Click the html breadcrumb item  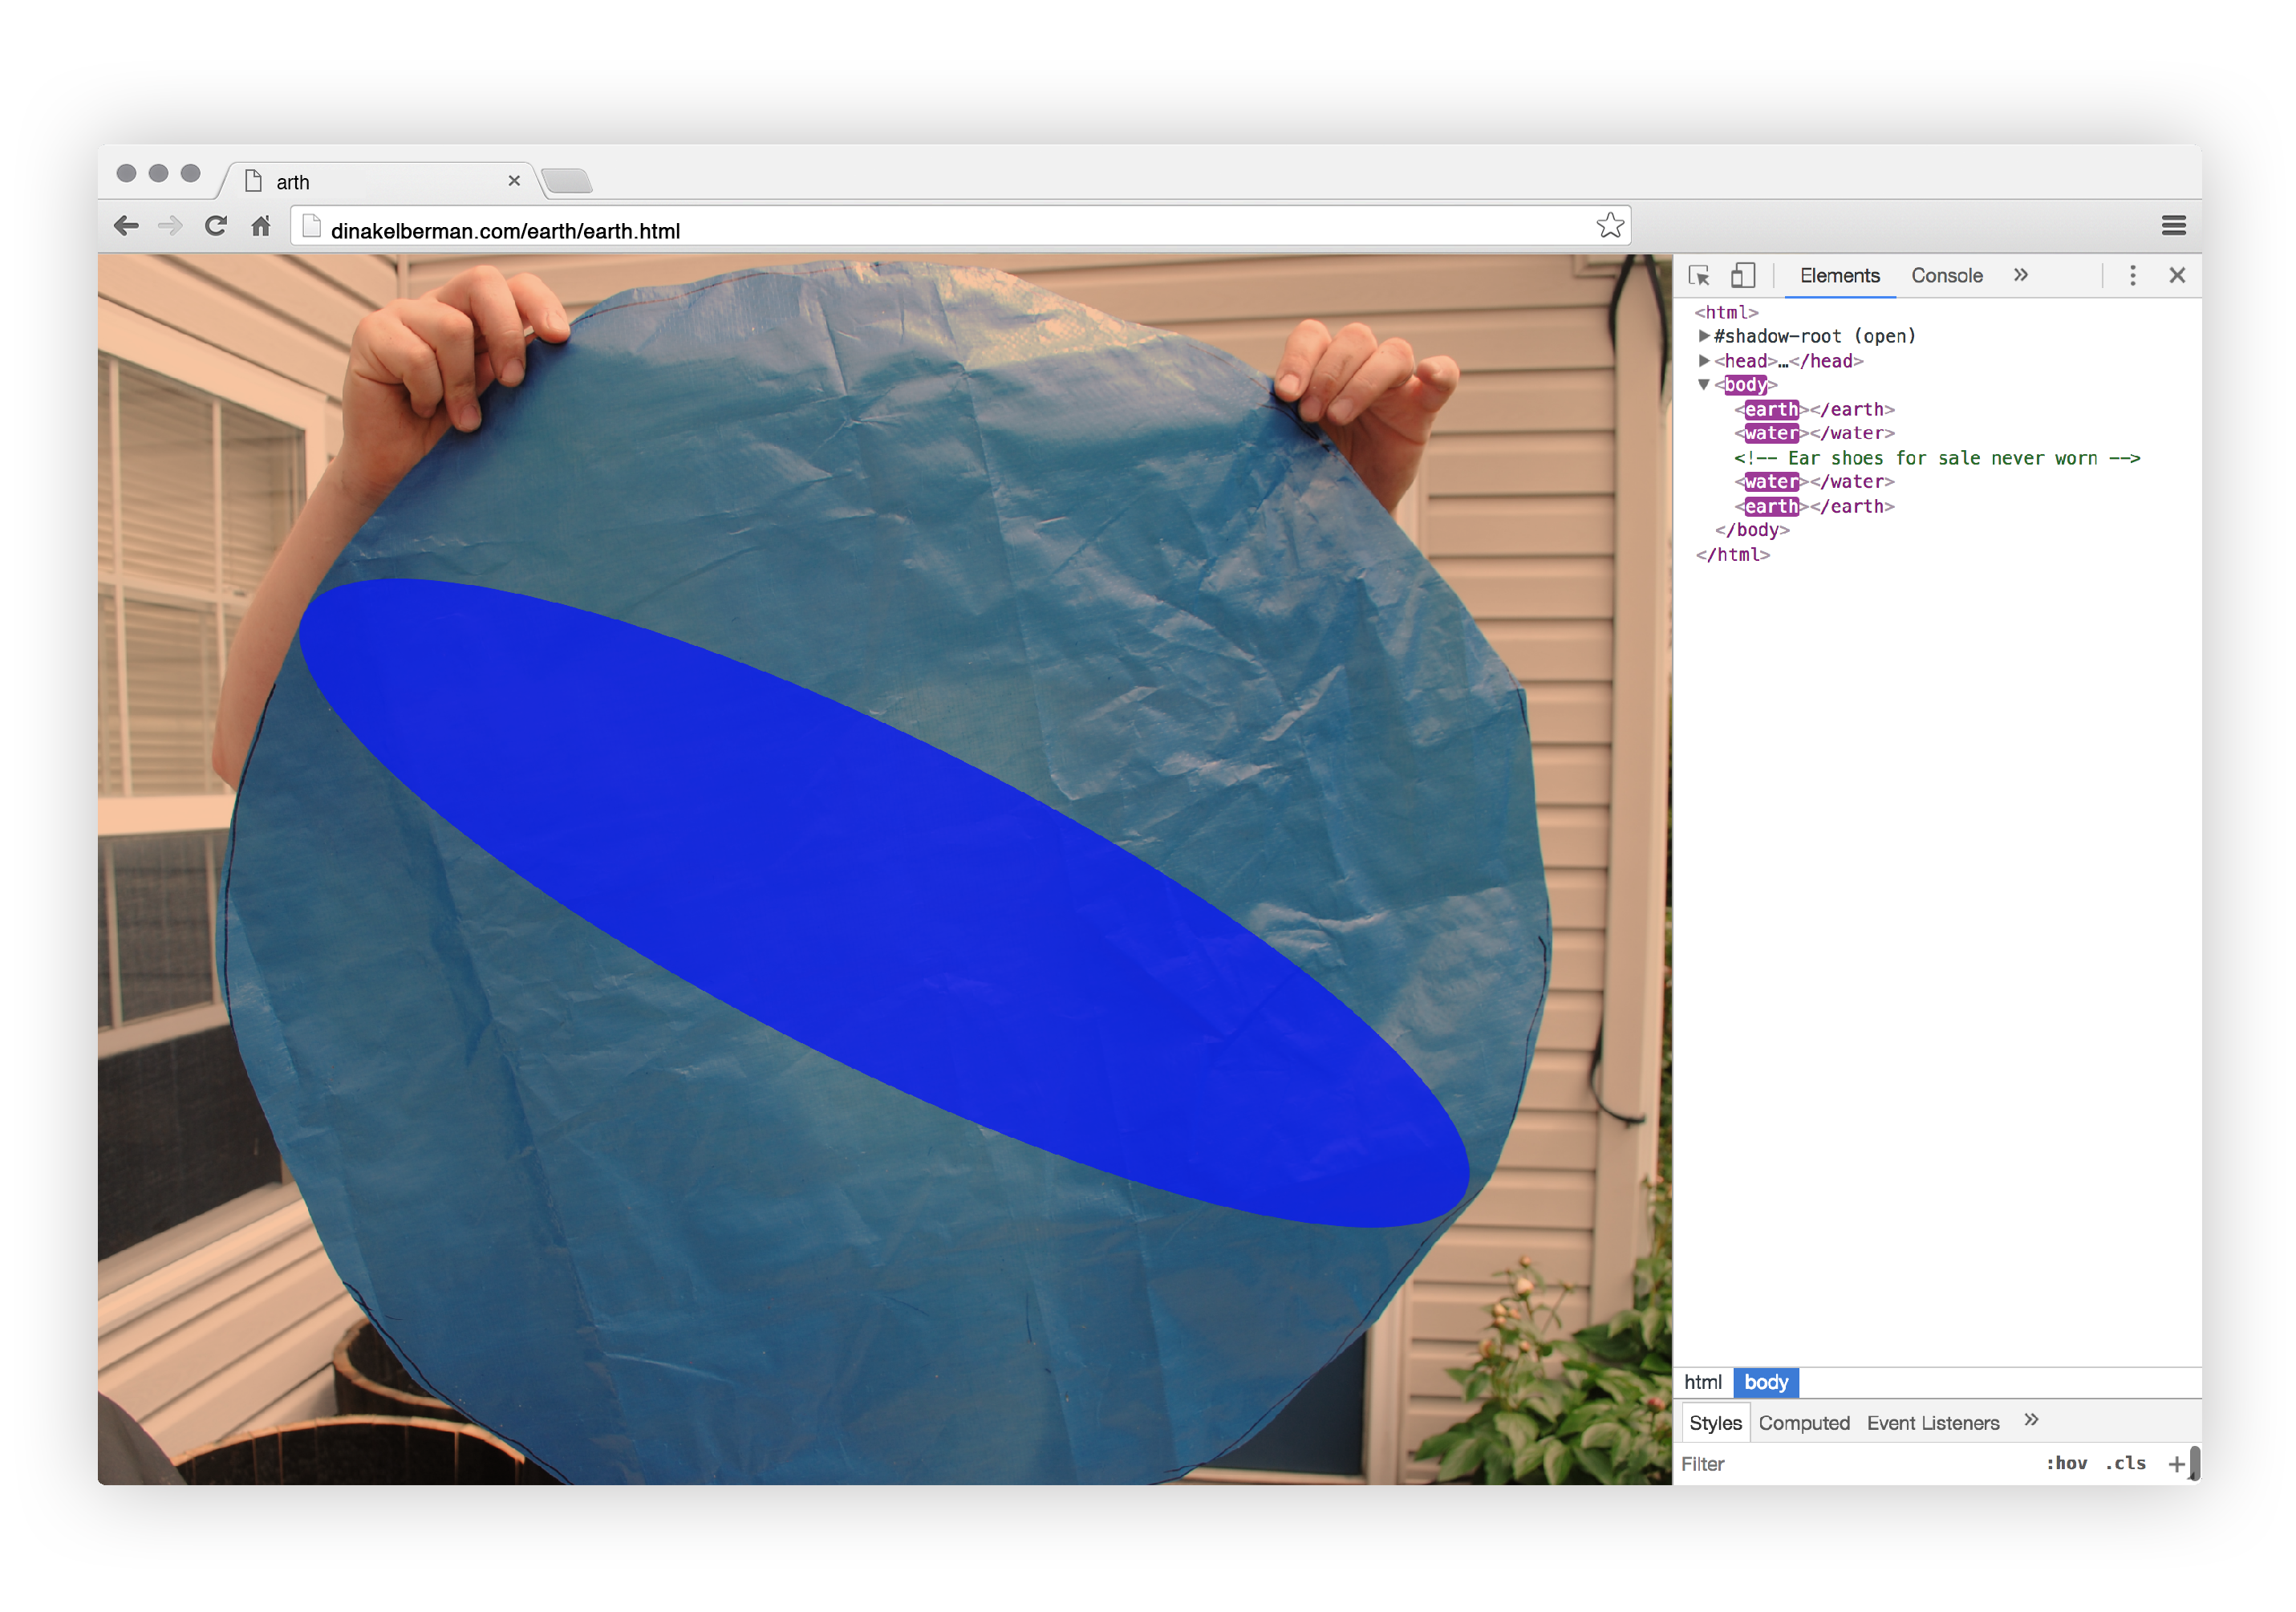point(1702,1383)
